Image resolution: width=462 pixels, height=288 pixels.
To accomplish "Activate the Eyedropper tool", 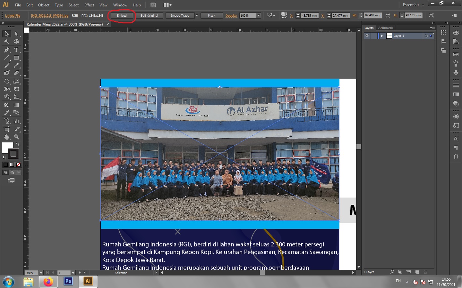I will click(x=7, y=113).
